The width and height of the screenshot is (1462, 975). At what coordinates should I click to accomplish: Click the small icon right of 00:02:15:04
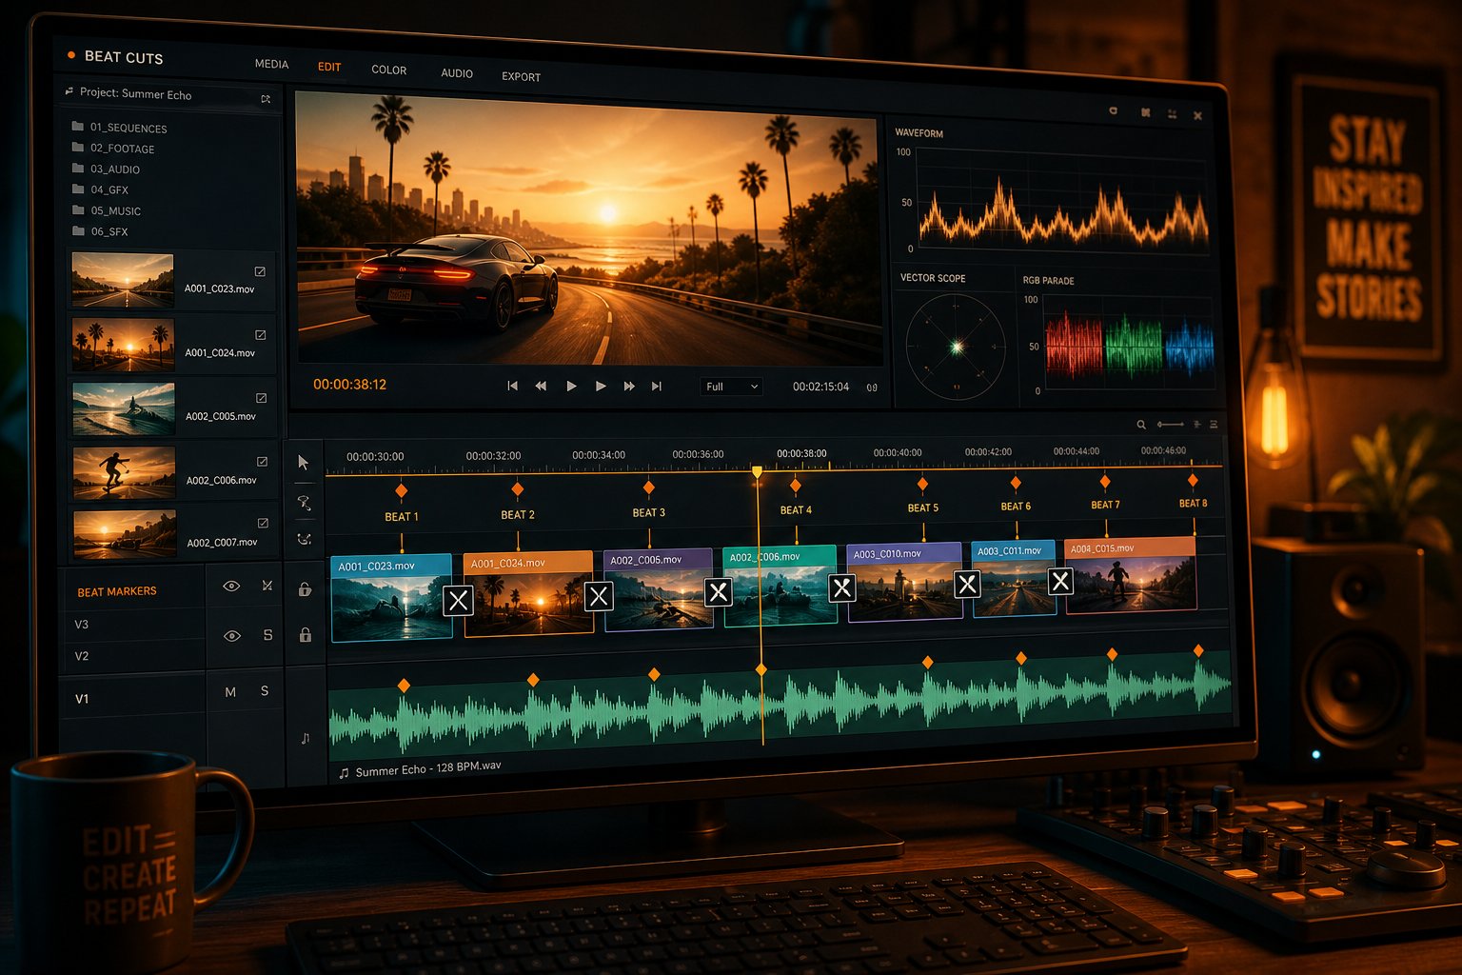tap(872, 388)
